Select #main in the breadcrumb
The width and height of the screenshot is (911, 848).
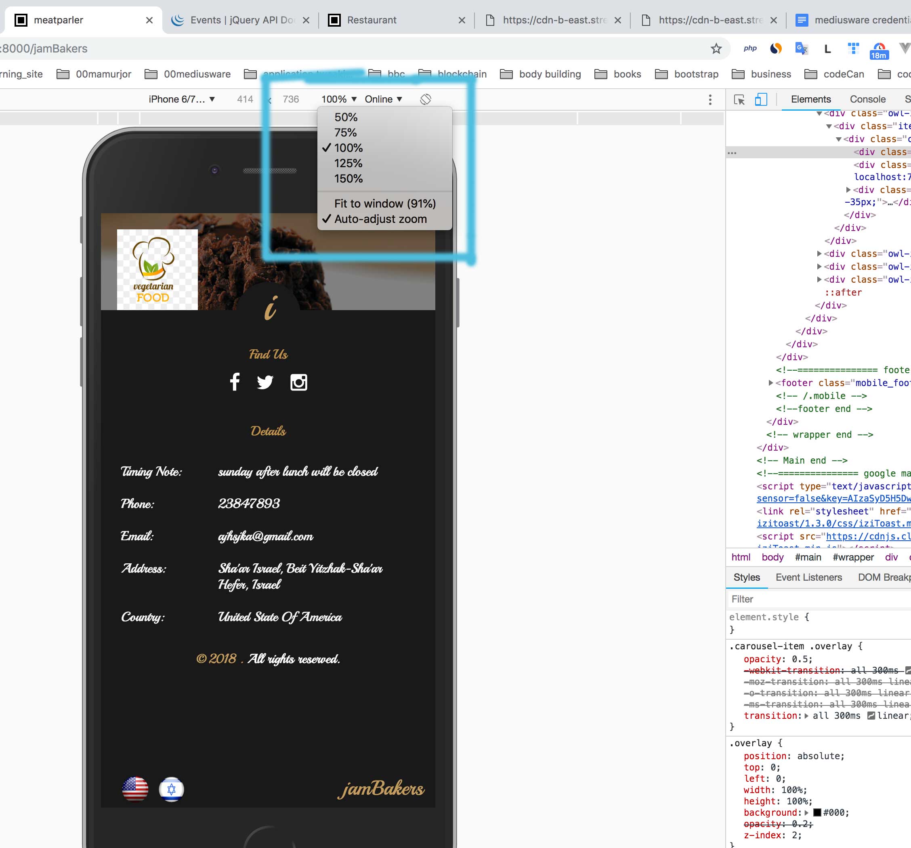tap(808, 557)
